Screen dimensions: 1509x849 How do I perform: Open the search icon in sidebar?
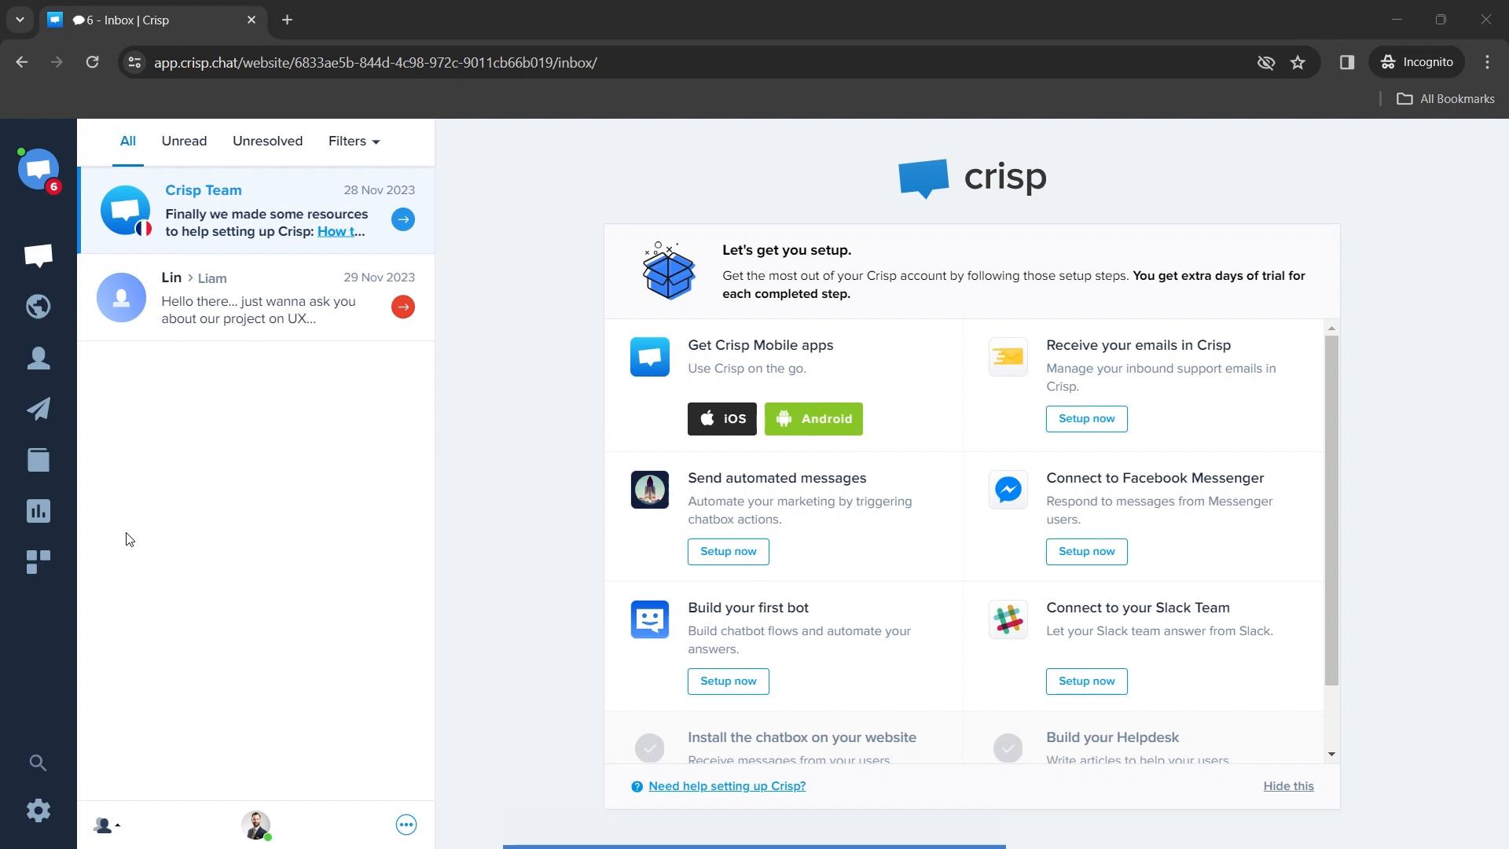click(x=39, y=762)
